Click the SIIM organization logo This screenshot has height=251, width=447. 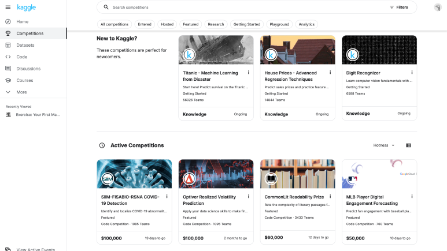108,179
